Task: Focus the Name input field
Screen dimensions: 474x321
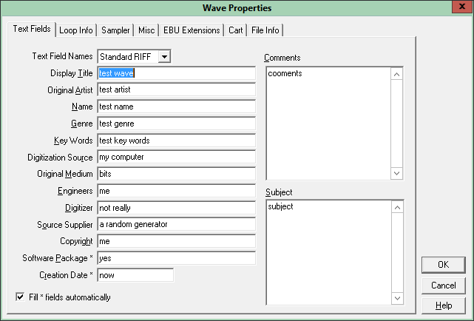Action: point(177,107)
